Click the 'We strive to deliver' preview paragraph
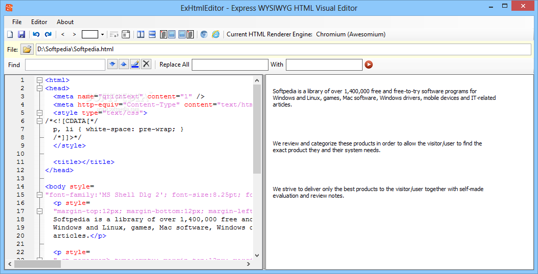538x274 pixels. tap(378, 192)
